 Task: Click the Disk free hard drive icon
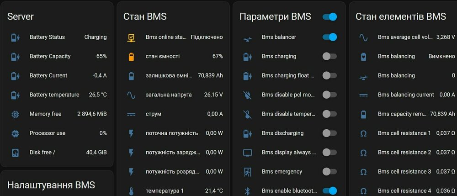pyautogui.click(x=15, y=153)
